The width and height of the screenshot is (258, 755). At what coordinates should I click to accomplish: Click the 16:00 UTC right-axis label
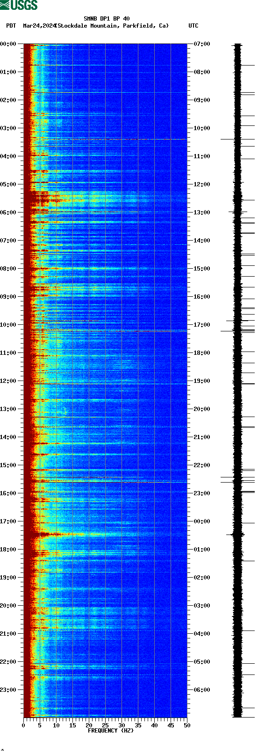pos(202,297)
